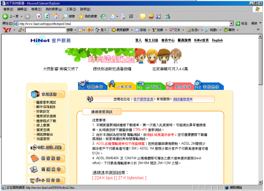Open 郵件信箱服務 in the sidebar
Screen dimensions: 264x191
point(46,107)
